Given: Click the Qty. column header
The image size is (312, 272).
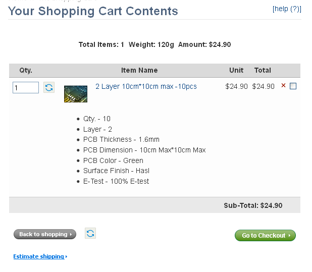Looking at the screenshot, I should tap(26, 70).
